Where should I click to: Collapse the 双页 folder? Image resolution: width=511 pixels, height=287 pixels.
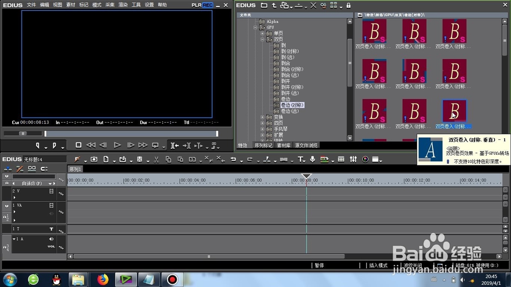pos(262,39)
